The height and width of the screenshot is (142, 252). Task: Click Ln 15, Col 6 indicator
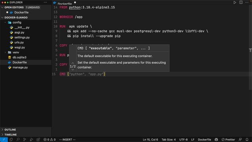tap(150, 140)
